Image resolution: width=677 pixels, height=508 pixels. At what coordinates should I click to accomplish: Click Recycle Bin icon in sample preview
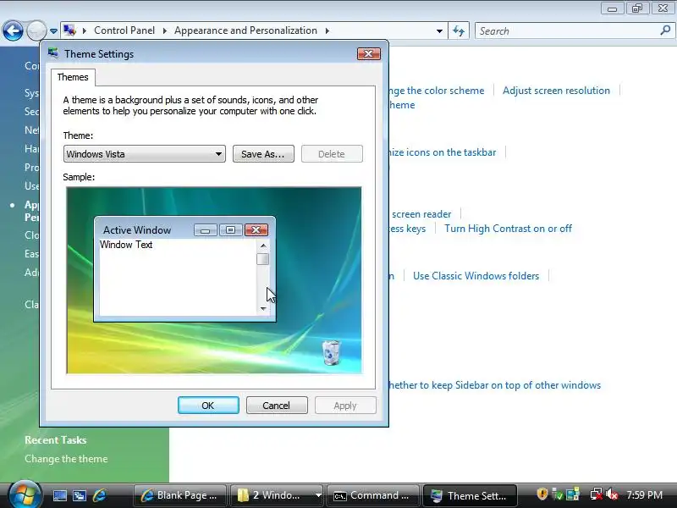click(331, 352)
